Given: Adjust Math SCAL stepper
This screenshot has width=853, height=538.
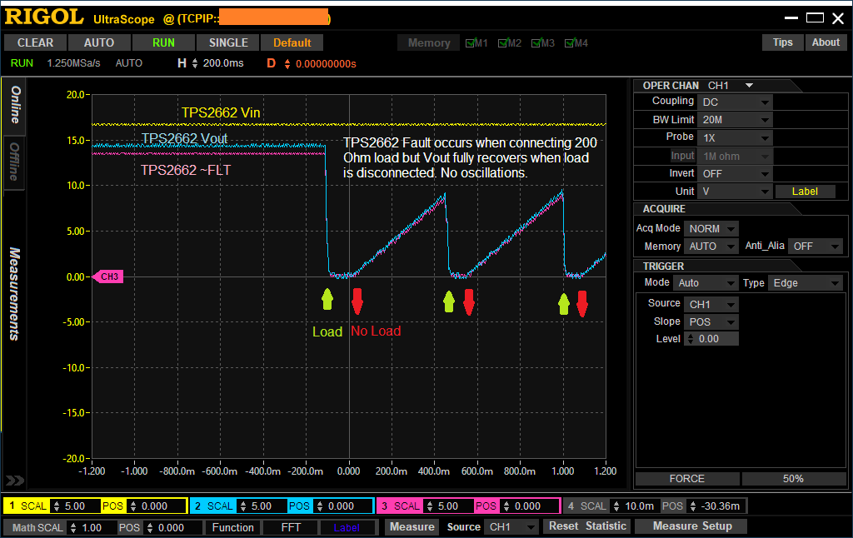Looking at the screenshot, I should click(x=73, y=528).
